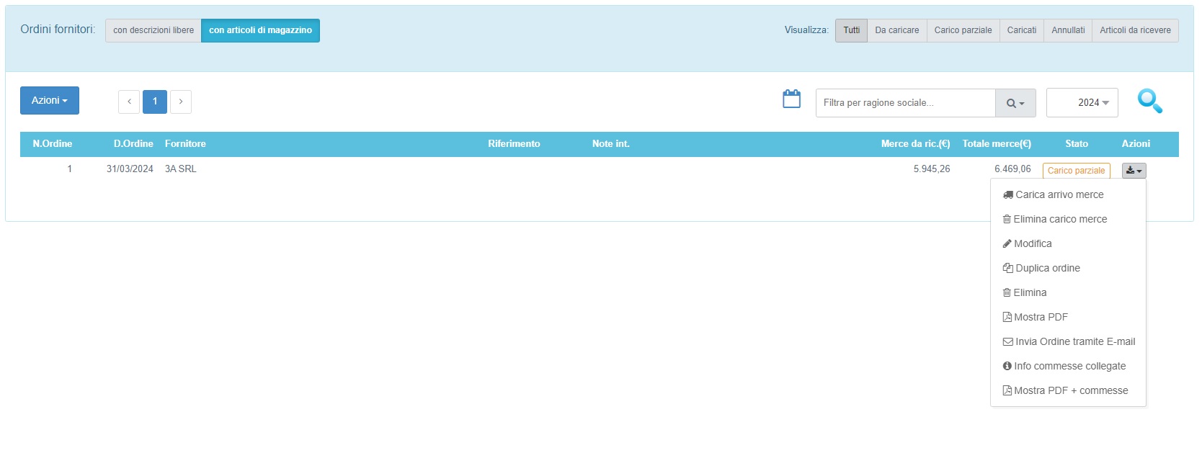1202x466 pixels.
Task: Show 'Articoli da ricevere' orders
Action: tap(1135, 30)
